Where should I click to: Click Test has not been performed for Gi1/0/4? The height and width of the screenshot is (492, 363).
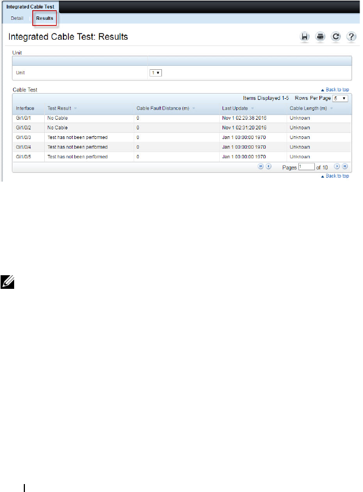[78, 147]
